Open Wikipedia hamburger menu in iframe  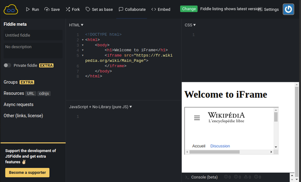click(197, 118)
